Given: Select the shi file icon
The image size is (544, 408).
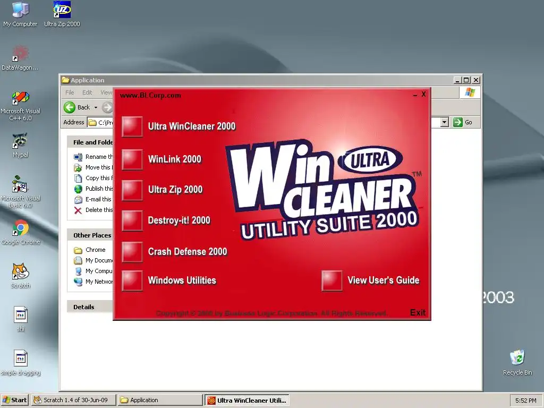Looking at the screenshot, I should tap(21, 319).
